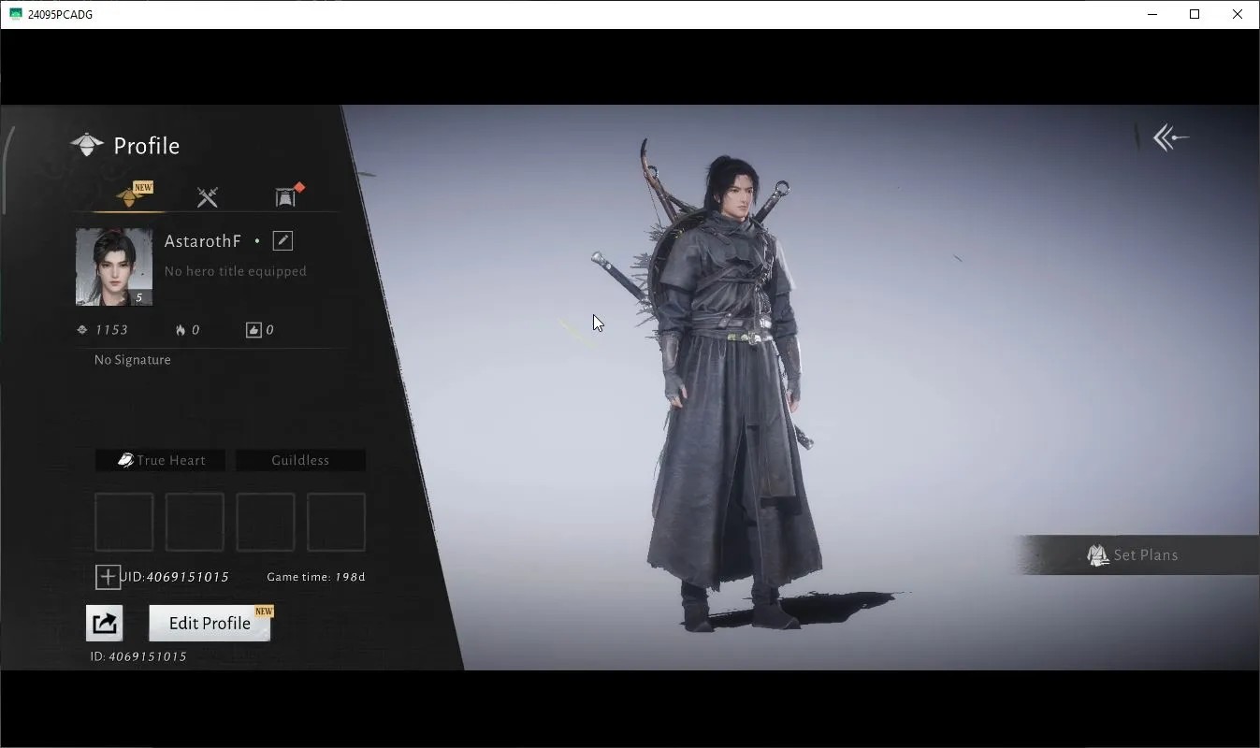Click the share icon beside Edit Profile

[105, 623]
